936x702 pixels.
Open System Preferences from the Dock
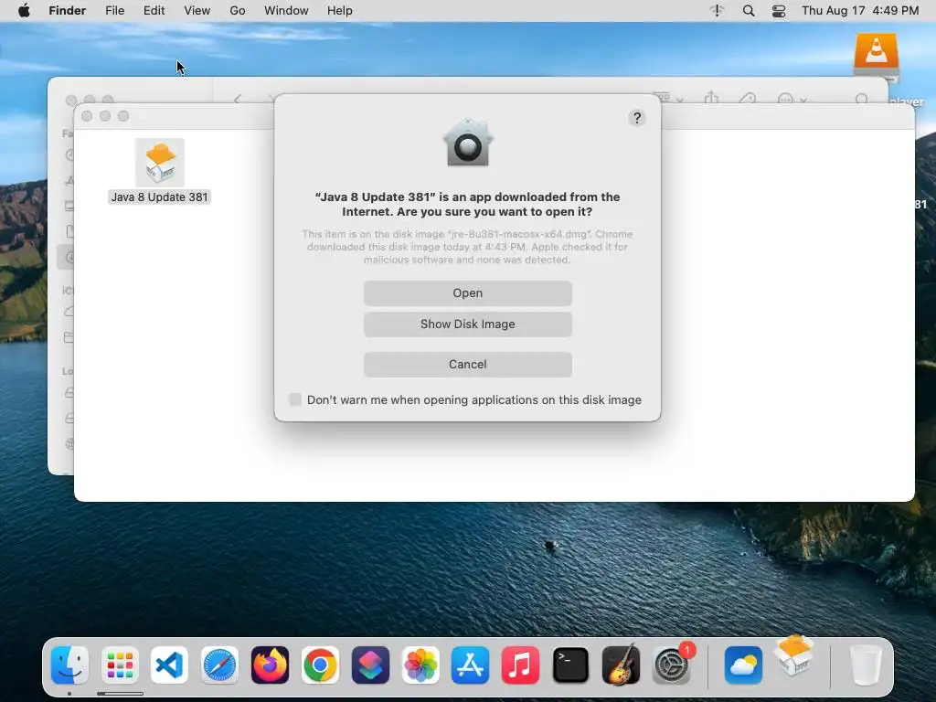(x=671, y=665)
